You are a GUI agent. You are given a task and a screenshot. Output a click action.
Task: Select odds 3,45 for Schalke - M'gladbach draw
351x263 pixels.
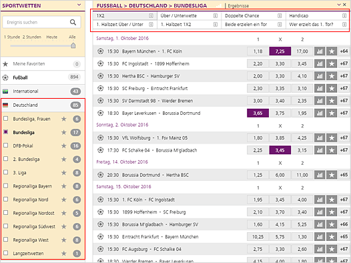(280, 150)
